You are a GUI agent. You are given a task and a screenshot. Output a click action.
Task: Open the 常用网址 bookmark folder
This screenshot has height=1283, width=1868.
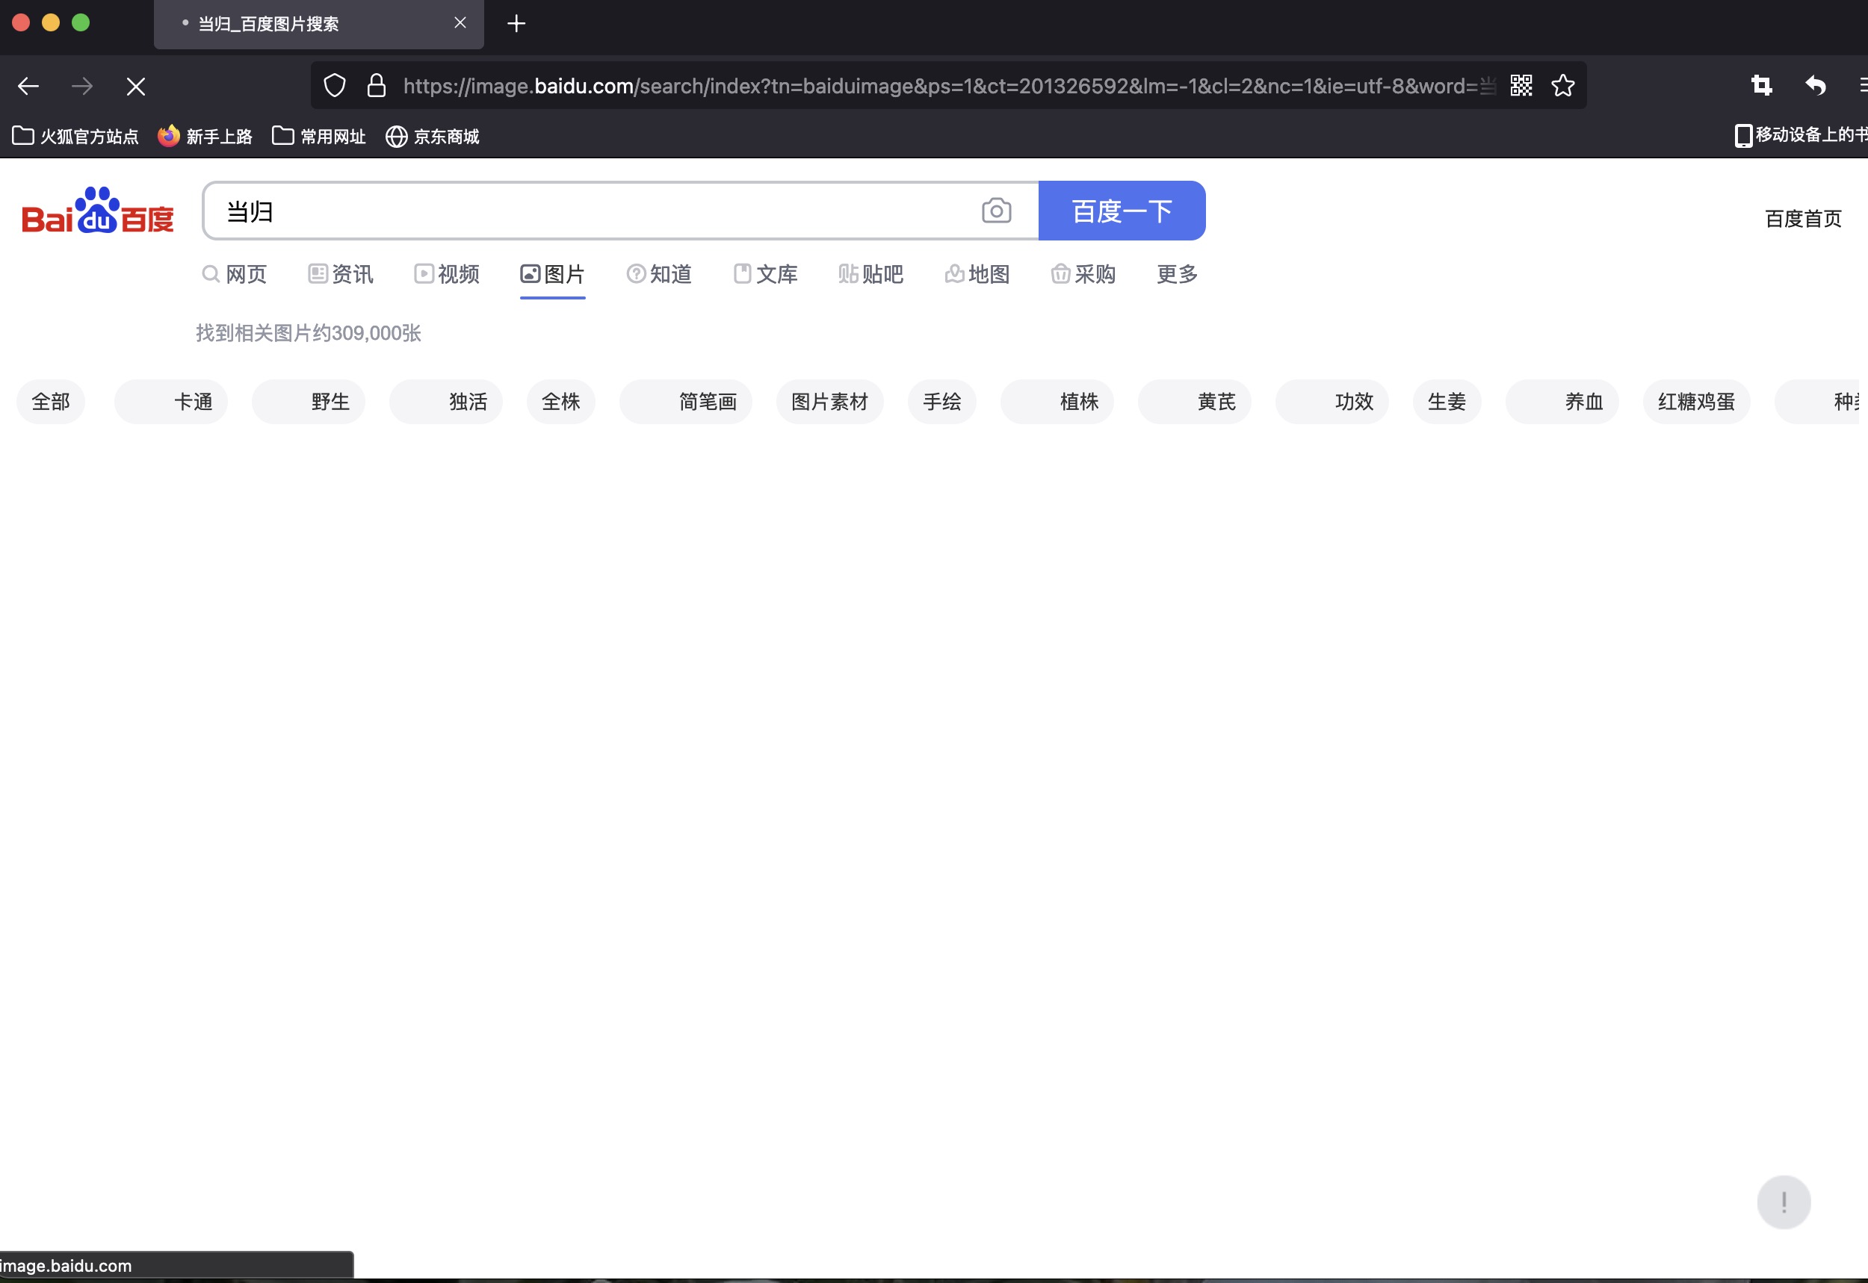318,137
